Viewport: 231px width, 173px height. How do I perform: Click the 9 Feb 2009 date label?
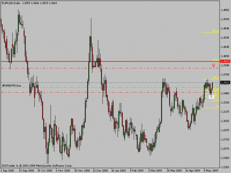click(x=136, y=171)
